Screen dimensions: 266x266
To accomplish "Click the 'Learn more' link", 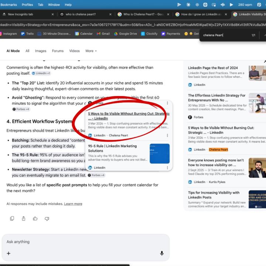I will [x=73, y=204].
